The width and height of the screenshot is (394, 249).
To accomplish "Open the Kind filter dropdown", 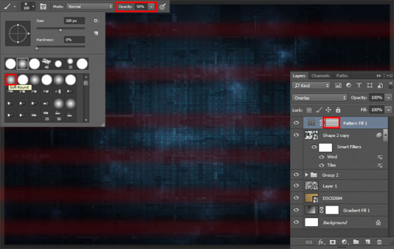I will point(311,85).
